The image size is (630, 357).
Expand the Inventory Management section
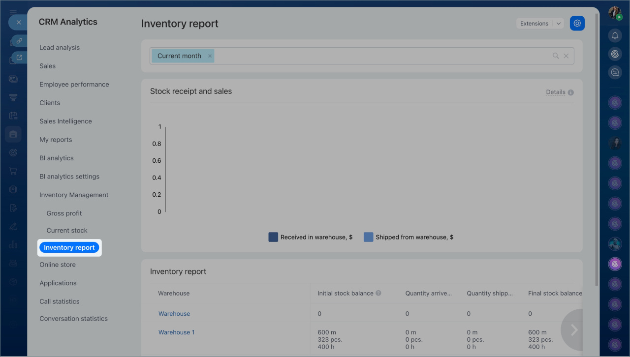(x=74, y=195)
